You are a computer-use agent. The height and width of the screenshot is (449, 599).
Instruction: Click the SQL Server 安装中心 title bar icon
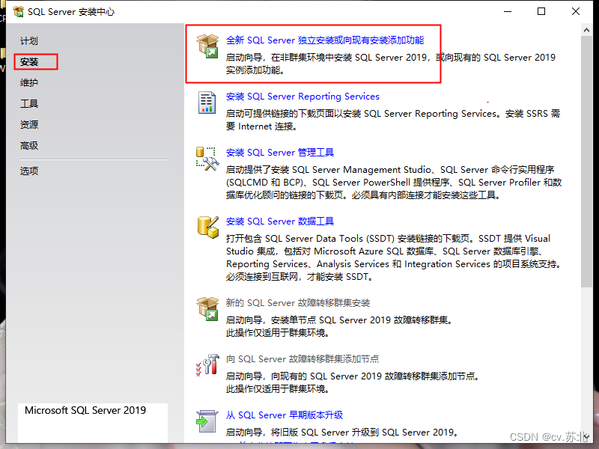(18, 12)
